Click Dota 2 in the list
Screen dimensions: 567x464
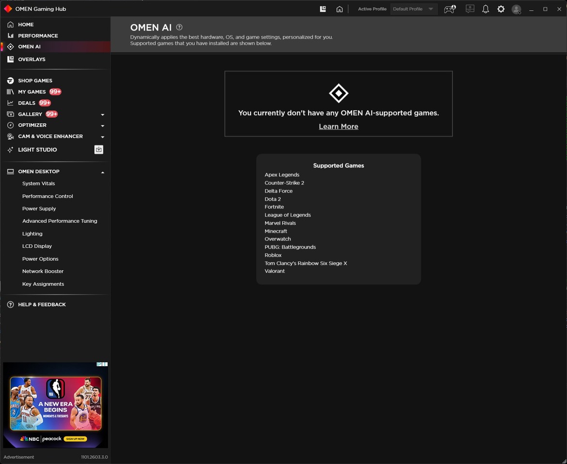(x=273, y=199)
